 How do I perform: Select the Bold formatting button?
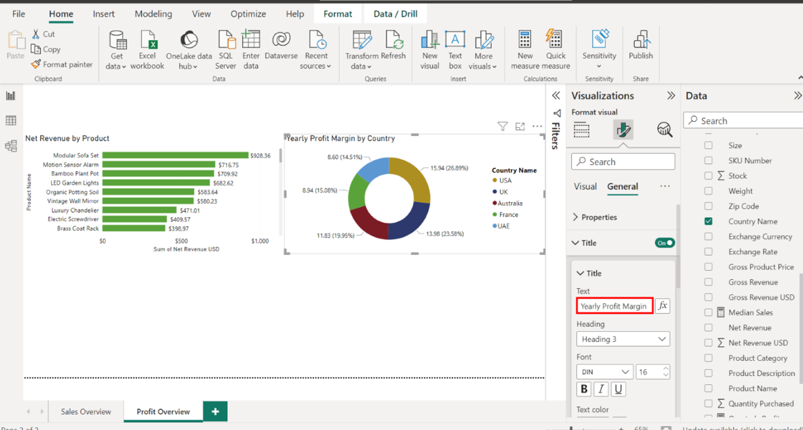(x=584, y=389)
